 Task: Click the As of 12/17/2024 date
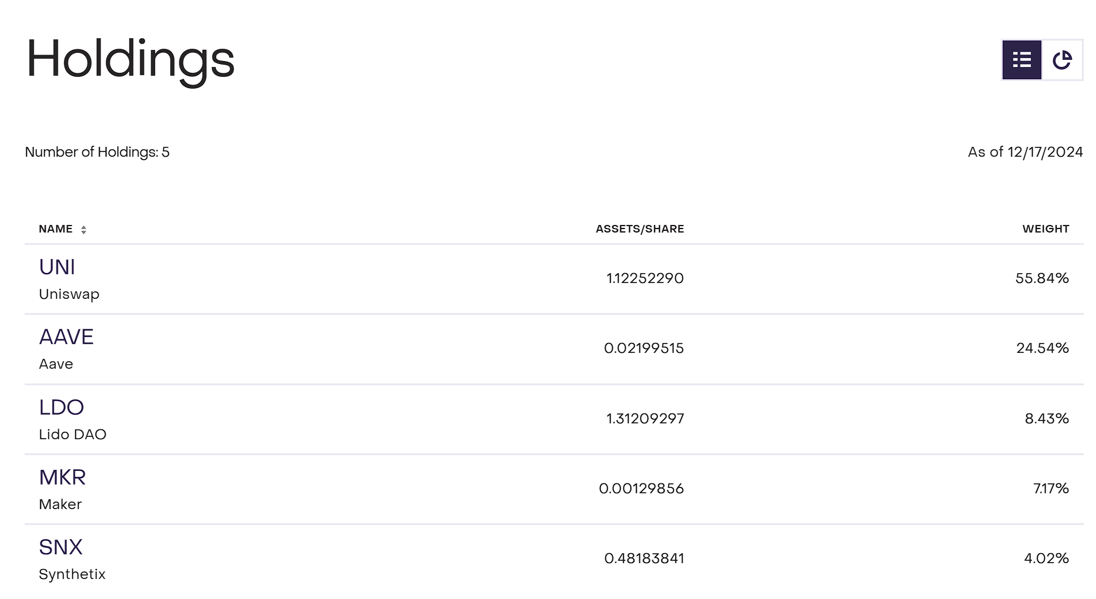[x=1026, y=152]
